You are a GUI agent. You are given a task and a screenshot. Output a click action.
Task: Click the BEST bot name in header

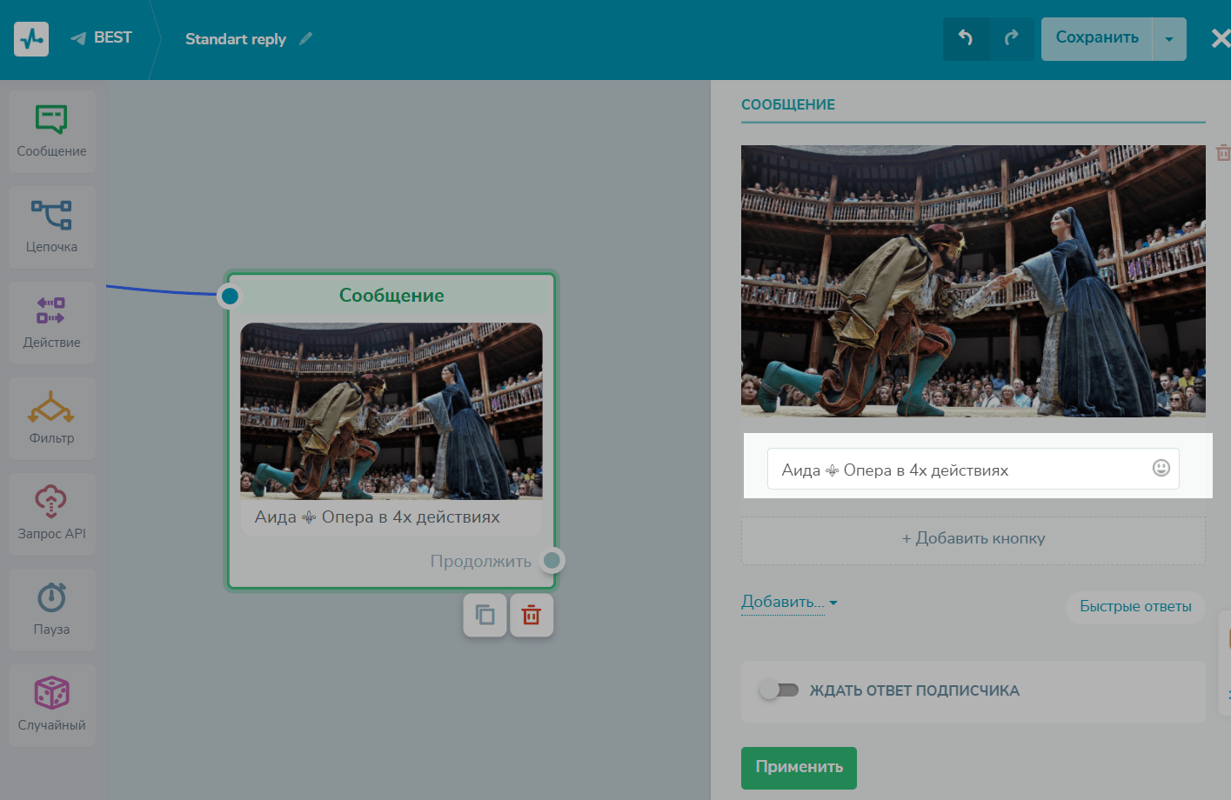coord(113,37)
